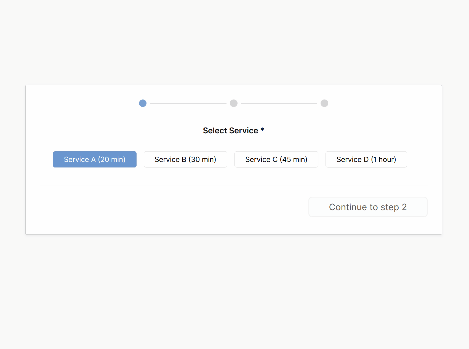
Task: Click the connector line between steps two and three
Action: [x=279, y=103]
